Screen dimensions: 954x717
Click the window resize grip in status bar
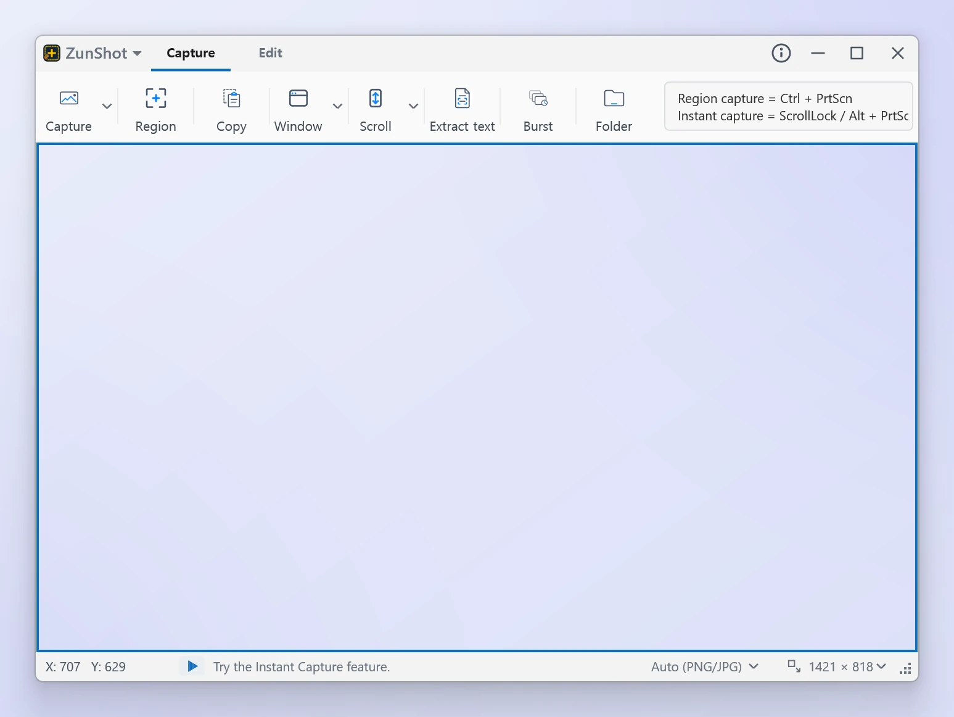(905, 669)
